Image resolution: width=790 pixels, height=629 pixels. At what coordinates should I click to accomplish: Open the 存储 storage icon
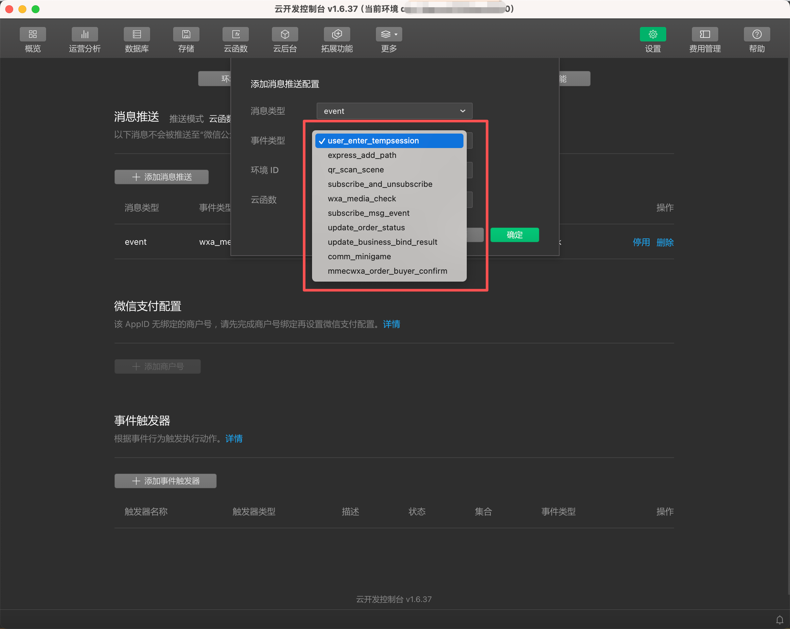[186, 35]
